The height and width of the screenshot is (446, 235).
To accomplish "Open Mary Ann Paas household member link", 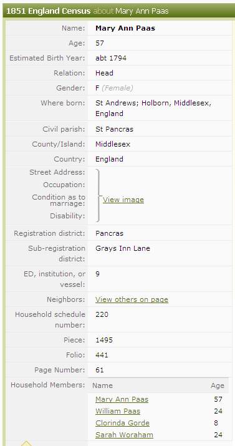I will (x=122, y=399).
